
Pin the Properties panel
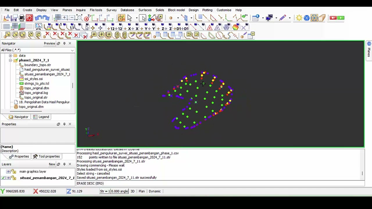click(x=64, y=124)
